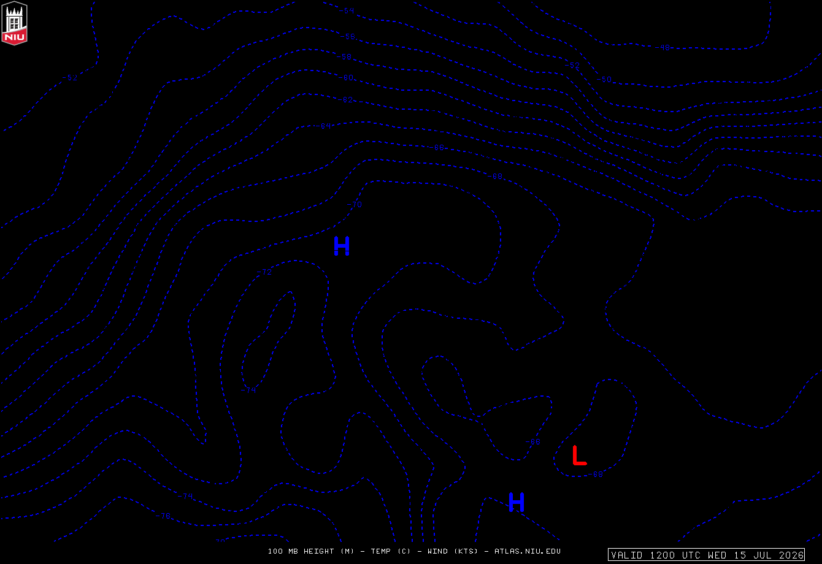Screen dimensions: 822x564
Task: Click the -50 contour label
Action: [604, 79]
